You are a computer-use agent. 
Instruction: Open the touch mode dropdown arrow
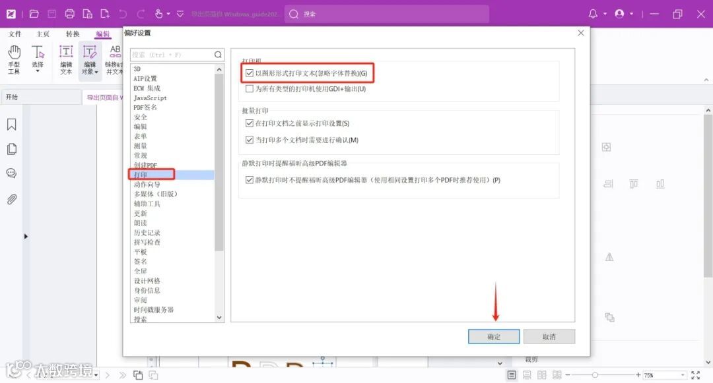(168, 14)
